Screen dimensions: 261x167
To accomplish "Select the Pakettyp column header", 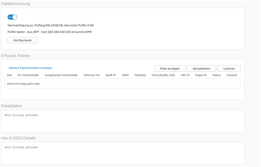I will pos(140,75).
